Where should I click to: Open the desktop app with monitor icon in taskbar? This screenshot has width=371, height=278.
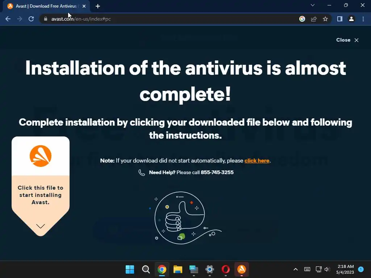[193, 269]
